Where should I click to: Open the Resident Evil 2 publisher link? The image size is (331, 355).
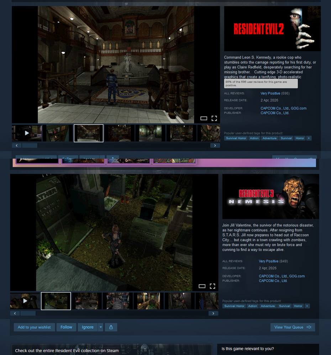coord(275,113)
